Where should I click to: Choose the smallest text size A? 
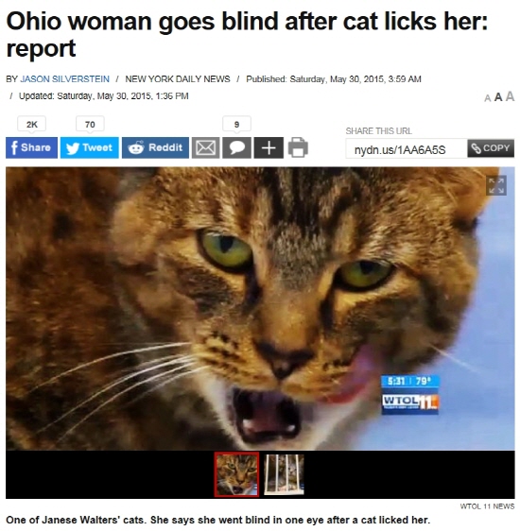(487, 98)
